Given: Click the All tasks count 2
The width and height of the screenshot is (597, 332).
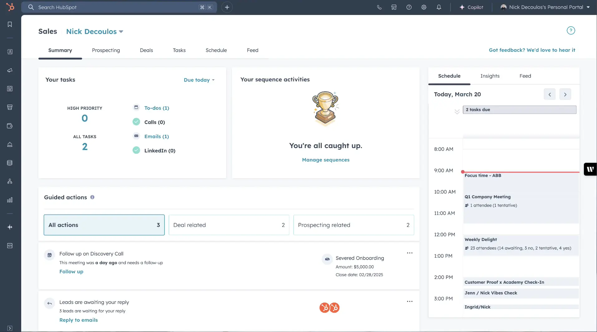Looking at the screenshot, I should [85, 147].
